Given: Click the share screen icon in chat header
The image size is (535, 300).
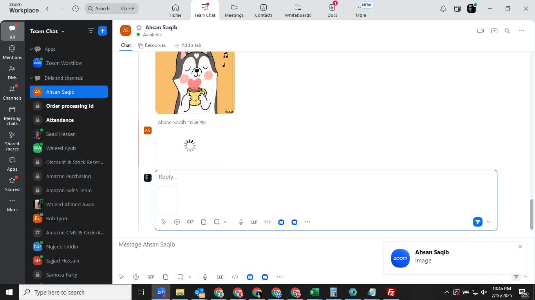Looking at the screenshot, I should [x=494, y=31].
